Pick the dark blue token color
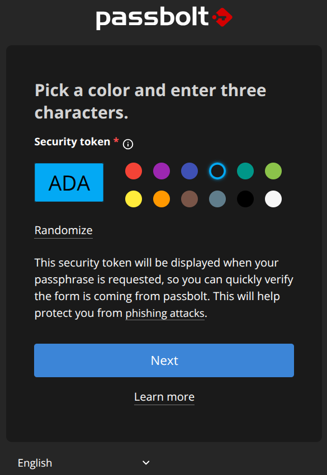The height and width of the screenshot is (475, 327). click(189, 171)
